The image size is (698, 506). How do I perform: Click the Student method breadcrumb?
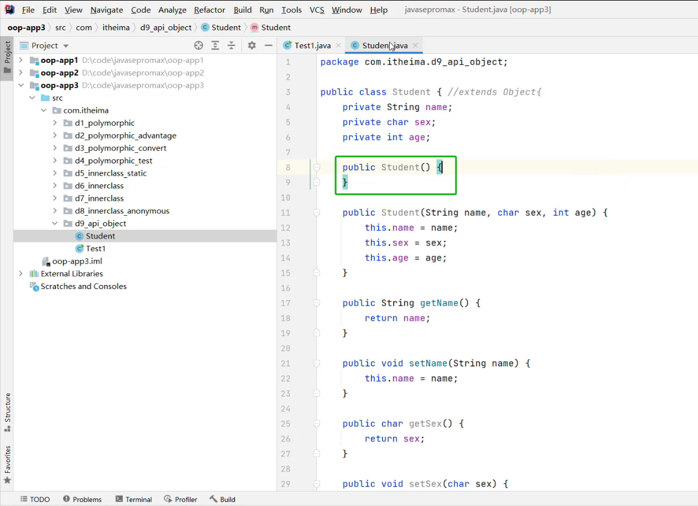click(271, 27)
